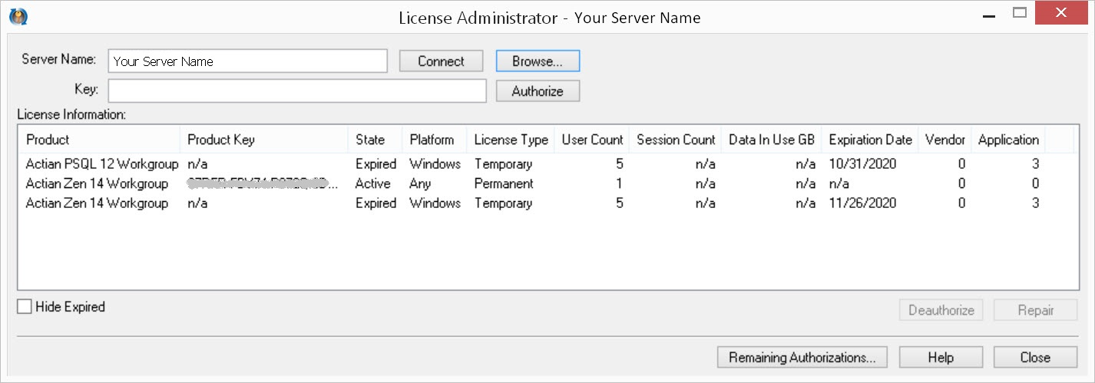Click the grayed-out Repair button
1095x383 pixels.
pos(1035,311)
